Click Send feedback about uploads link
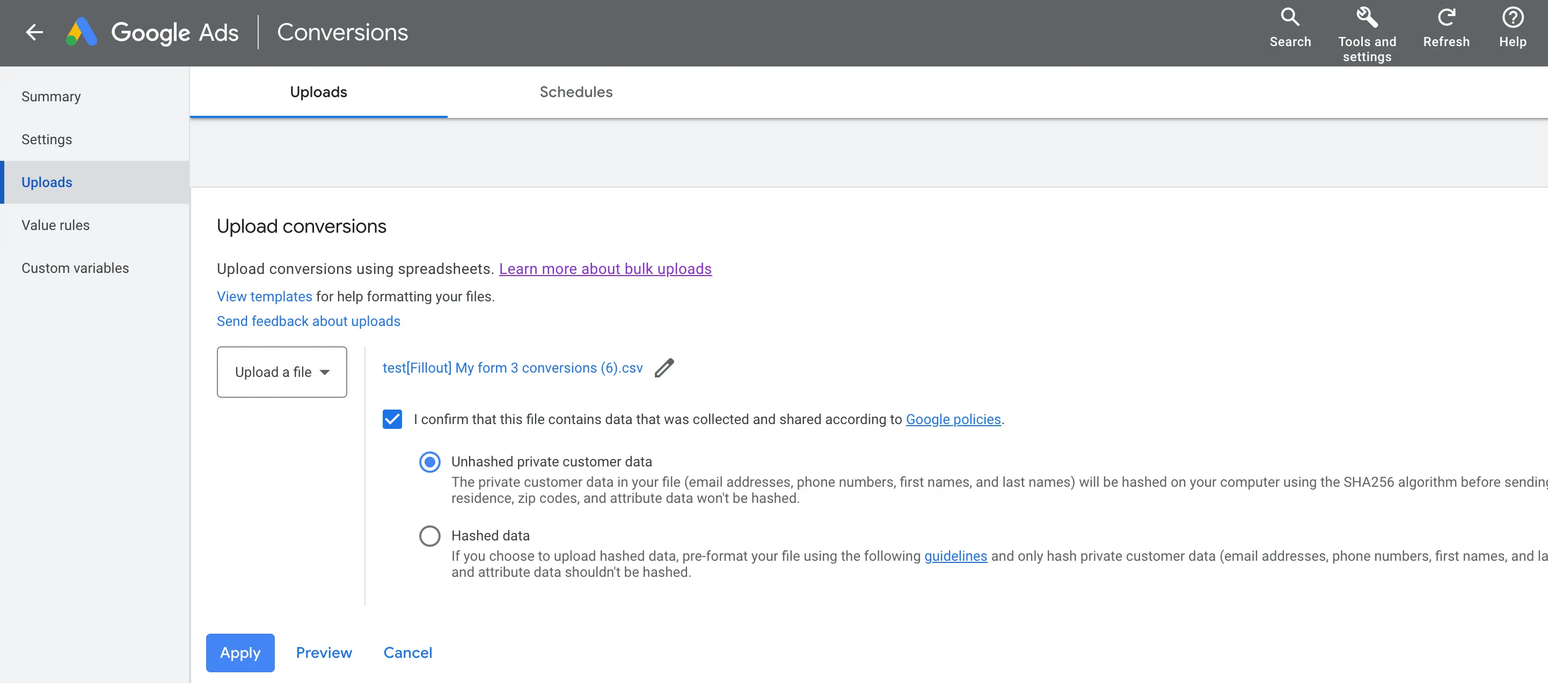Image resolution: width=1548 pixels, height=683 pixels. [308, 321]
